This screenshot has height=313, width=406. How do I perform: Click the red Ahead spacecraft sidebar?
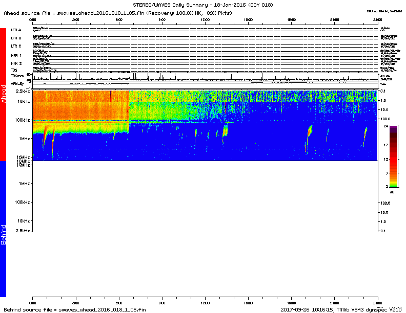click(3, 95)
